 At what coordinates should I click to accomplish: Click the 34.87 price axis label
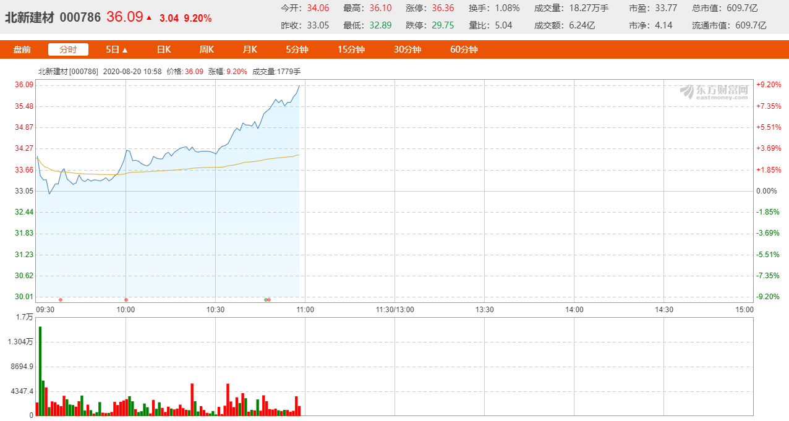[24, 127]
